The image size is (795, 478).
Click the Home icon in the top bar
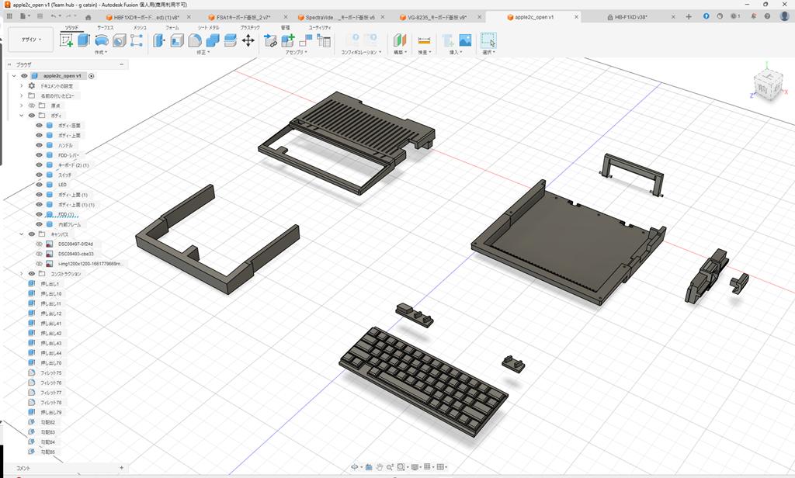[88, 16]
